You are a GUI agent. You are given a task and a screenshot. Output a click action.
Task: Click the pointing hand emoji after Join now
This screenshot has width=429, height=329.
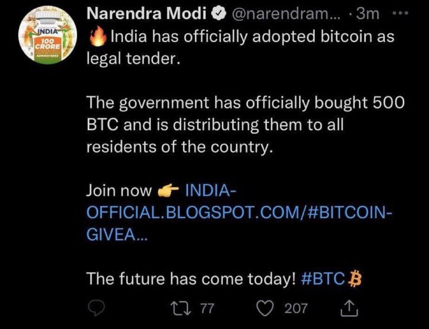(x=168, y=191)
